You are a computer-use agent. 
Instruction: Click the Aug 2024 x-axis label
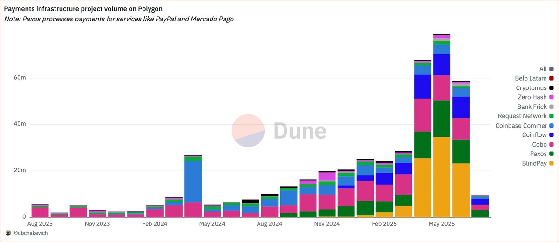click(269, 224)
